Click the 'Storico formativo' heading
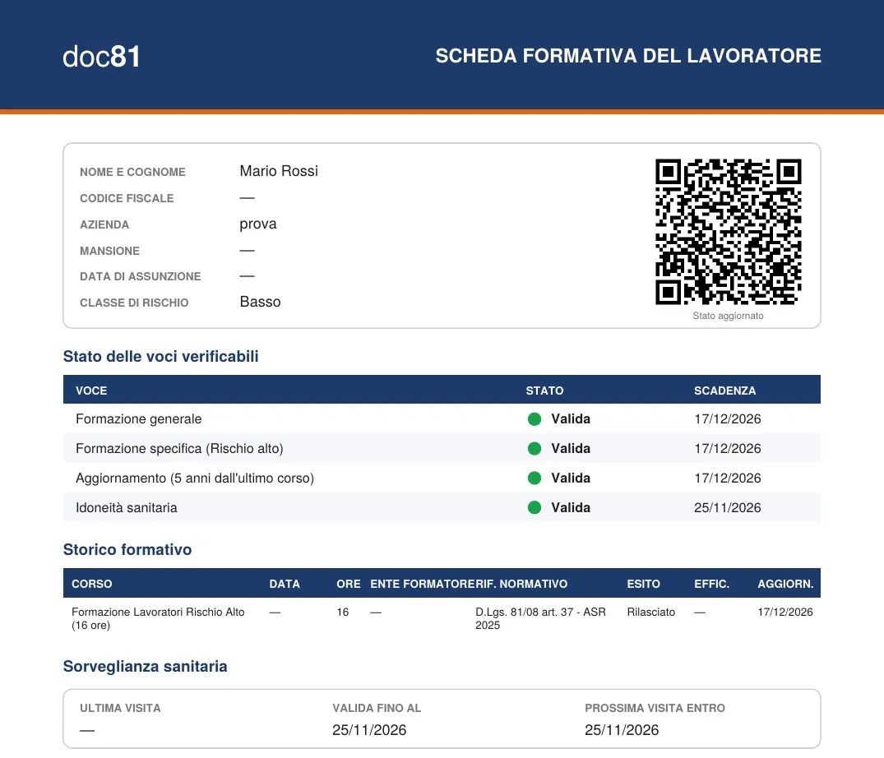The image size is (884, 758). [x=127, y=549]
